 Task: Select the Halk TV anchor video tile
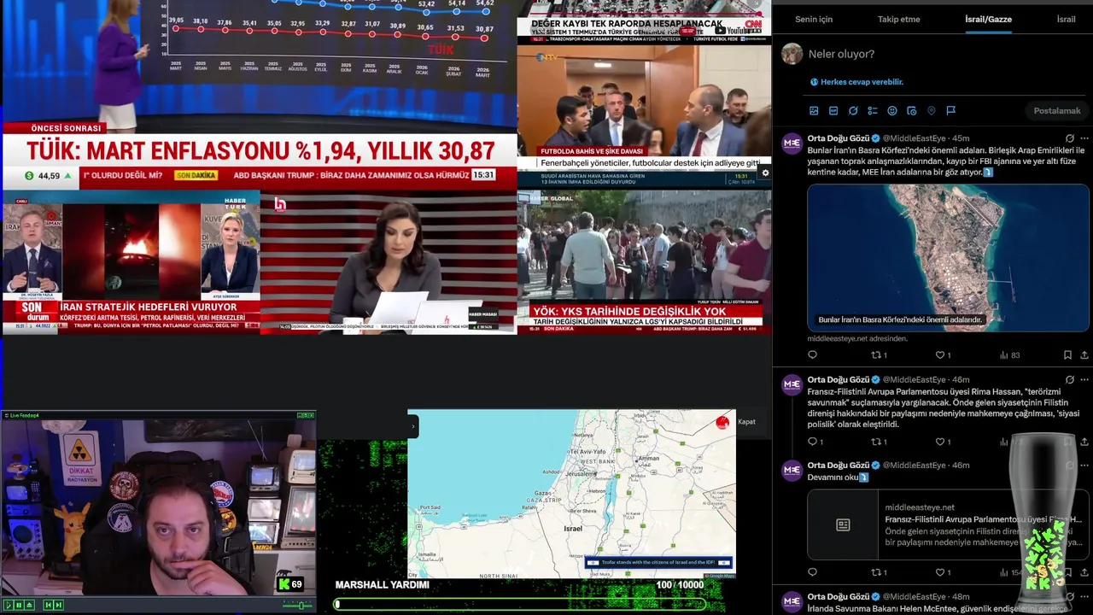[389, 261]
